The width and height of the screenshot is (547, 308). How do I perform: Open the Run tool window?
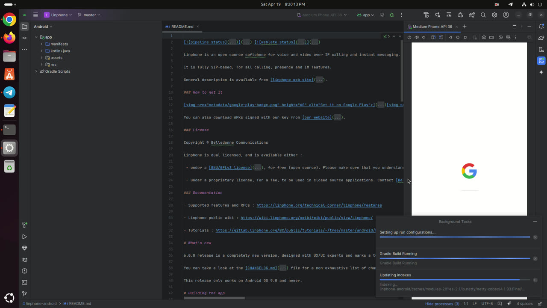click(x=24, y=237)
